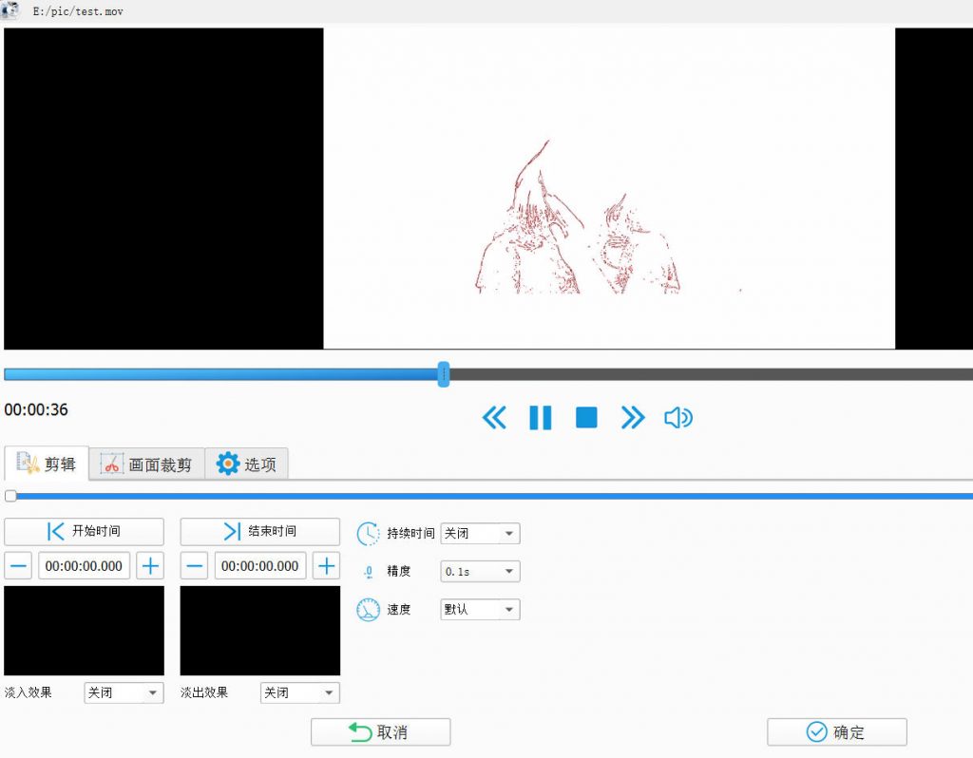
Task: Open the 速度 speed dropdown
Action: [480, 610]
